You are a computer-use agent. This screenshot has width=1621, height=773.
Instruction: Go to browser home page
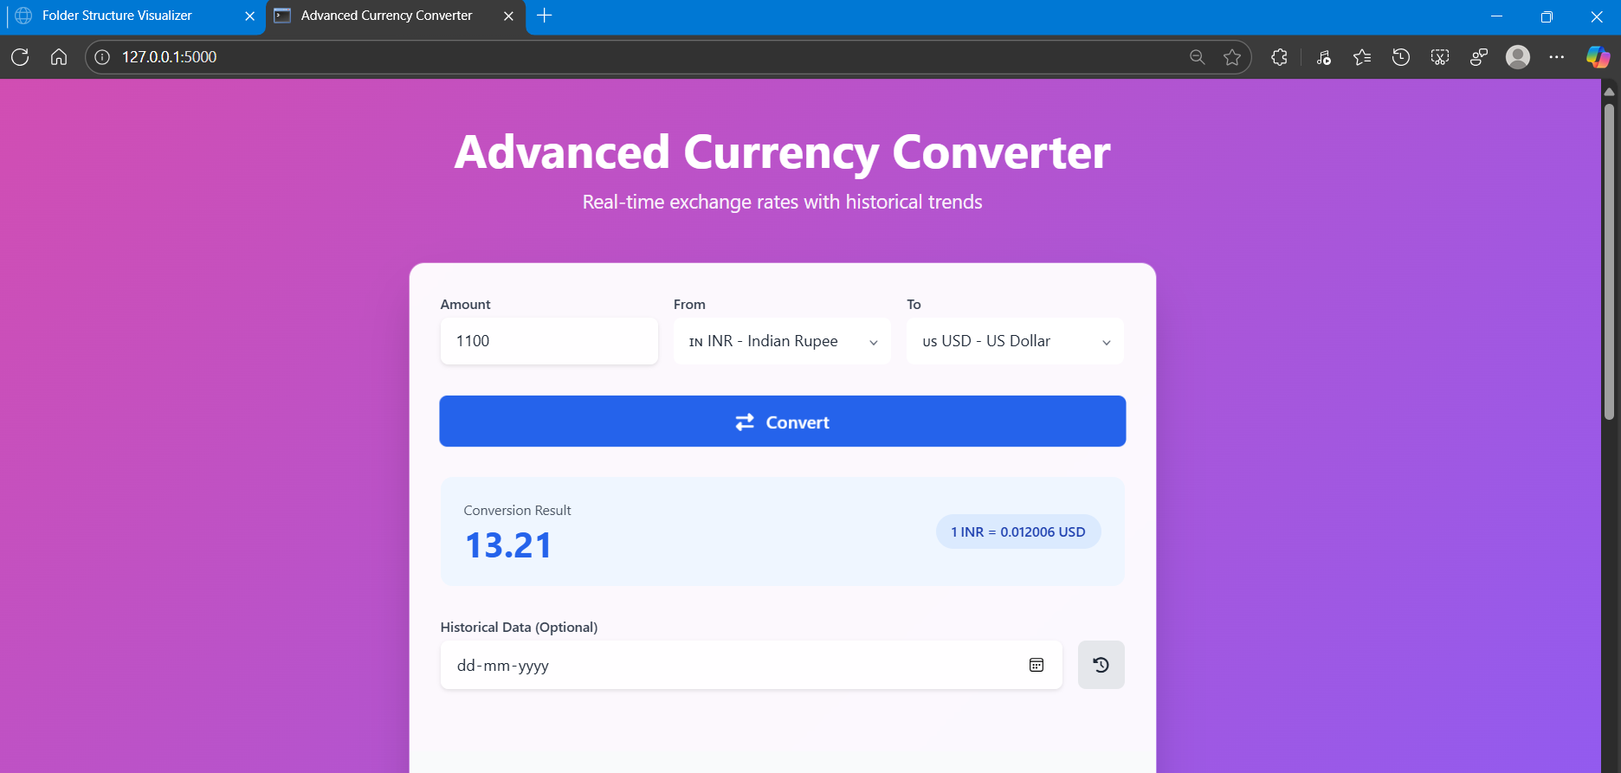pyautogui.click(x=59, y=57)
